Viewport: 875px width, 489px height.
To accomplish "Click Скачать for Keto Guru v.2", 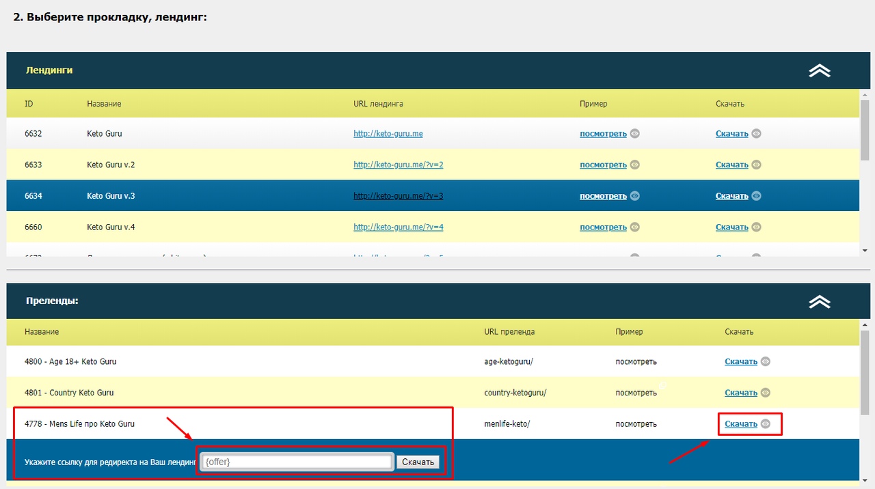I will [x=732, y=165].
